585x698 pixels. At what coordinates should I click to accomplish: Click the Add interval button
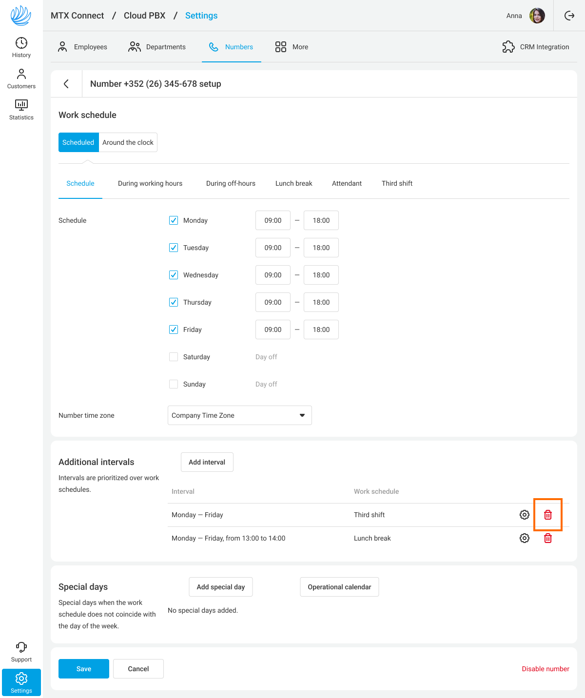click(207, 462)
